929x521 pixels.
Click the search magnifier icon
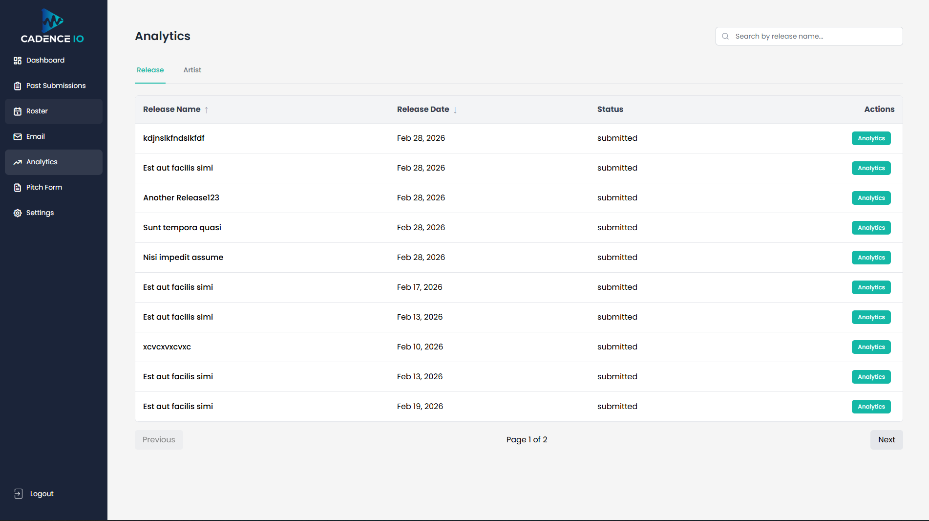tap(725, 36)
